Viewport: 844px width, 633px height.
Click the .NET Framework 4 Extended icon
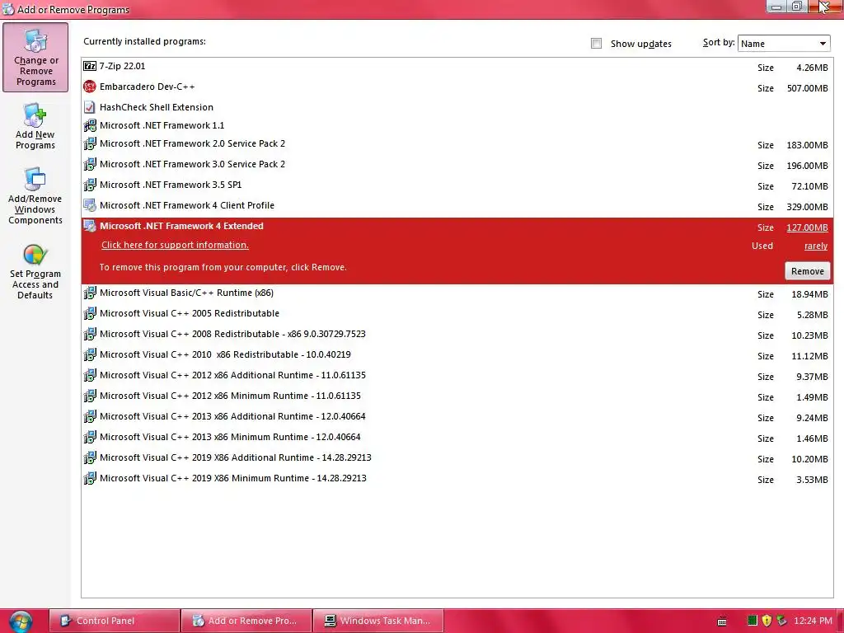tap(90, 226)
